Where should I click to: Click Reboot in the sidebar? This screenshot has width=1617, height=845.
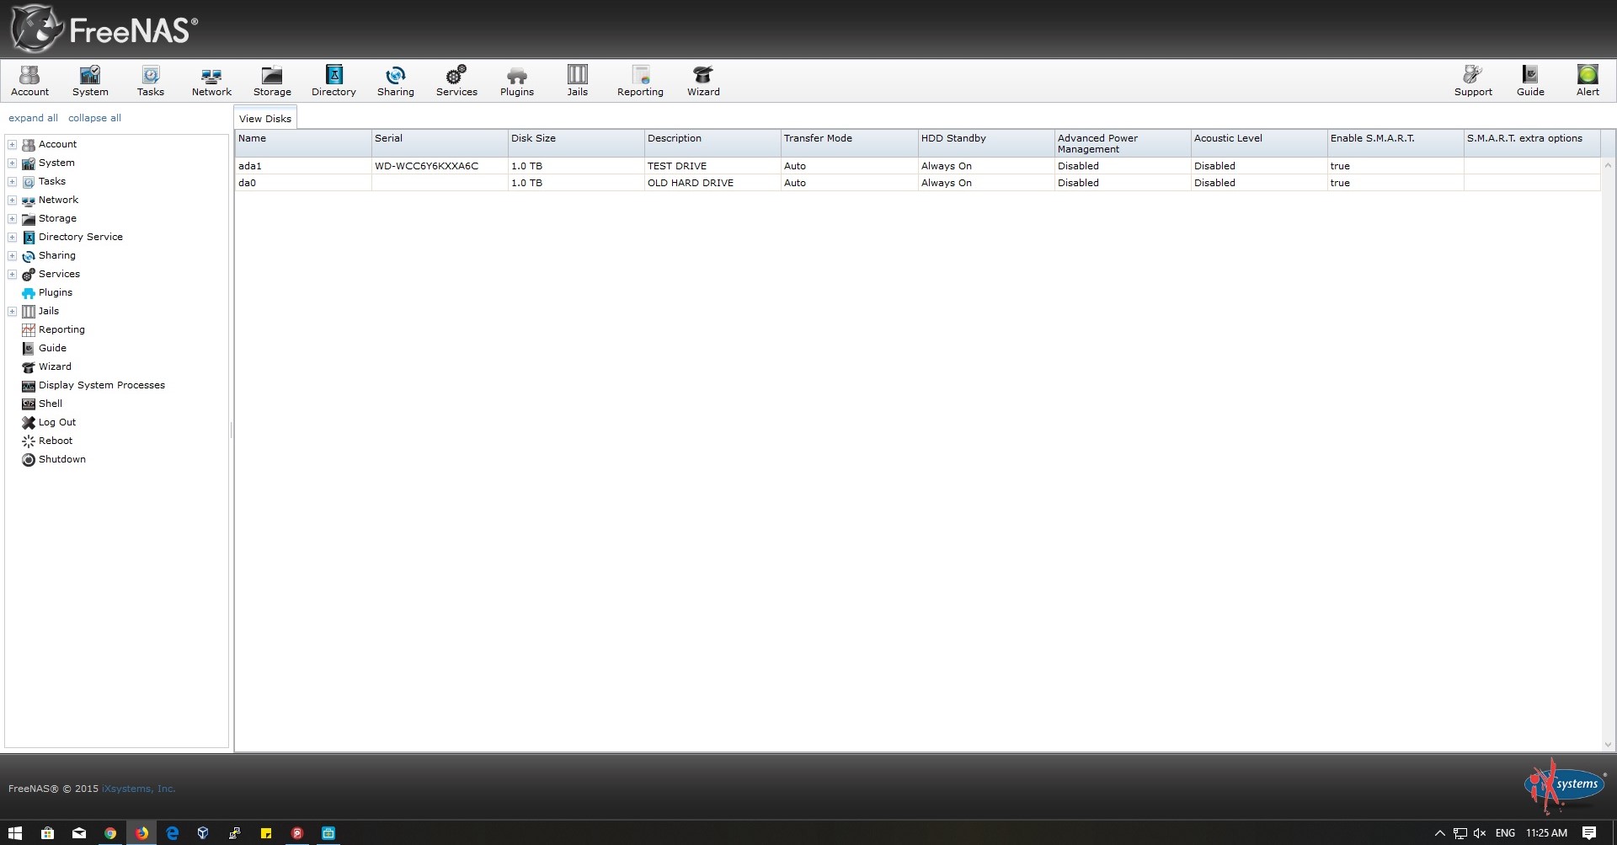click(x=56, y=441)
